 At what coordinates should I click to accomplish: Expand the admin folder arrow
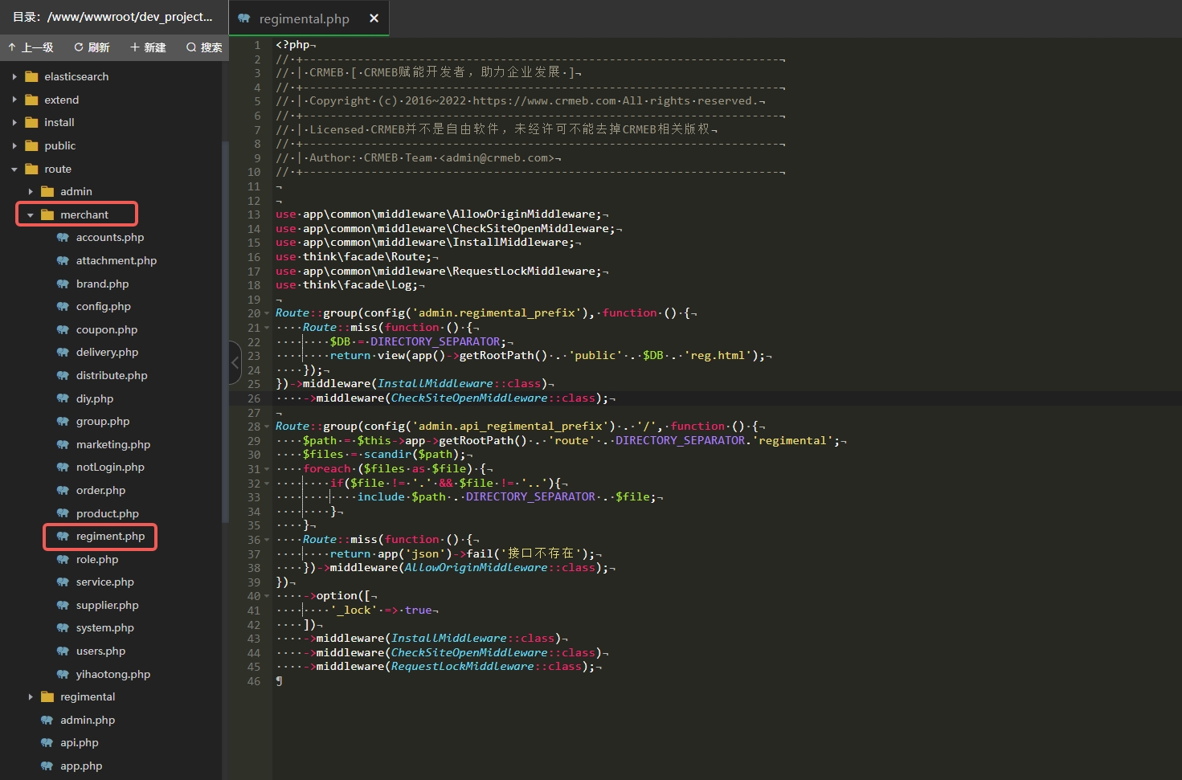point(31,191)
